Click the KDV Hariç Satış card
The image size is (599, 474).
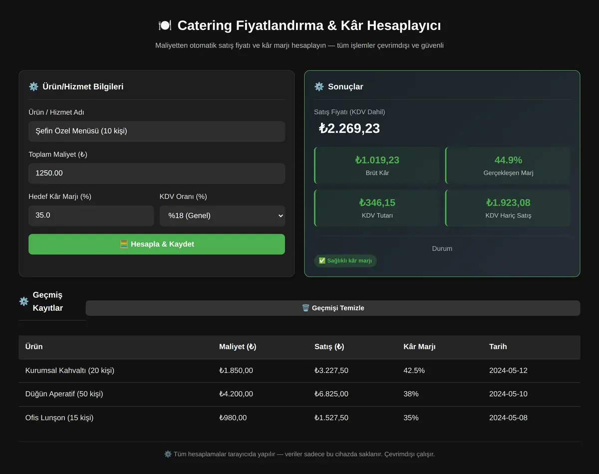click(x=508, y=208)
